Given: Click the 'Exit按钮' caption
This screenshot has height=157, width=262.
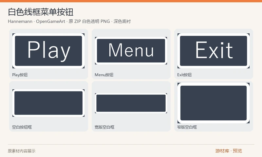Looking at the screenshot, I should pos(184,75).
